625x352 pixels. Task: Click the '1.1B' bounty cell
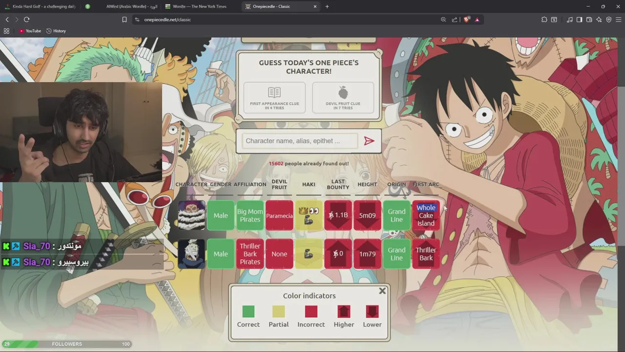[x=338, y=216]
